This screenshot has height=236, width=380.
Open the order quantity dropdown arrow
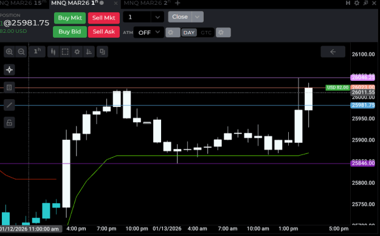coord(157,17)
